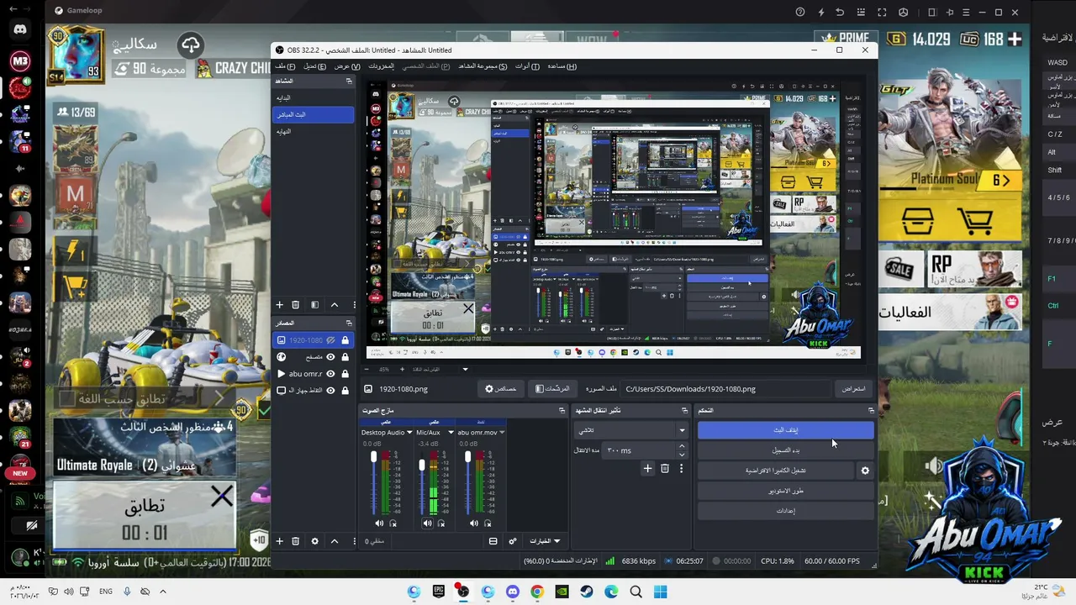Open the abu omr.mov options dropdown arrow
This screenshot has height=605, width=1076.
coord(503,433)
